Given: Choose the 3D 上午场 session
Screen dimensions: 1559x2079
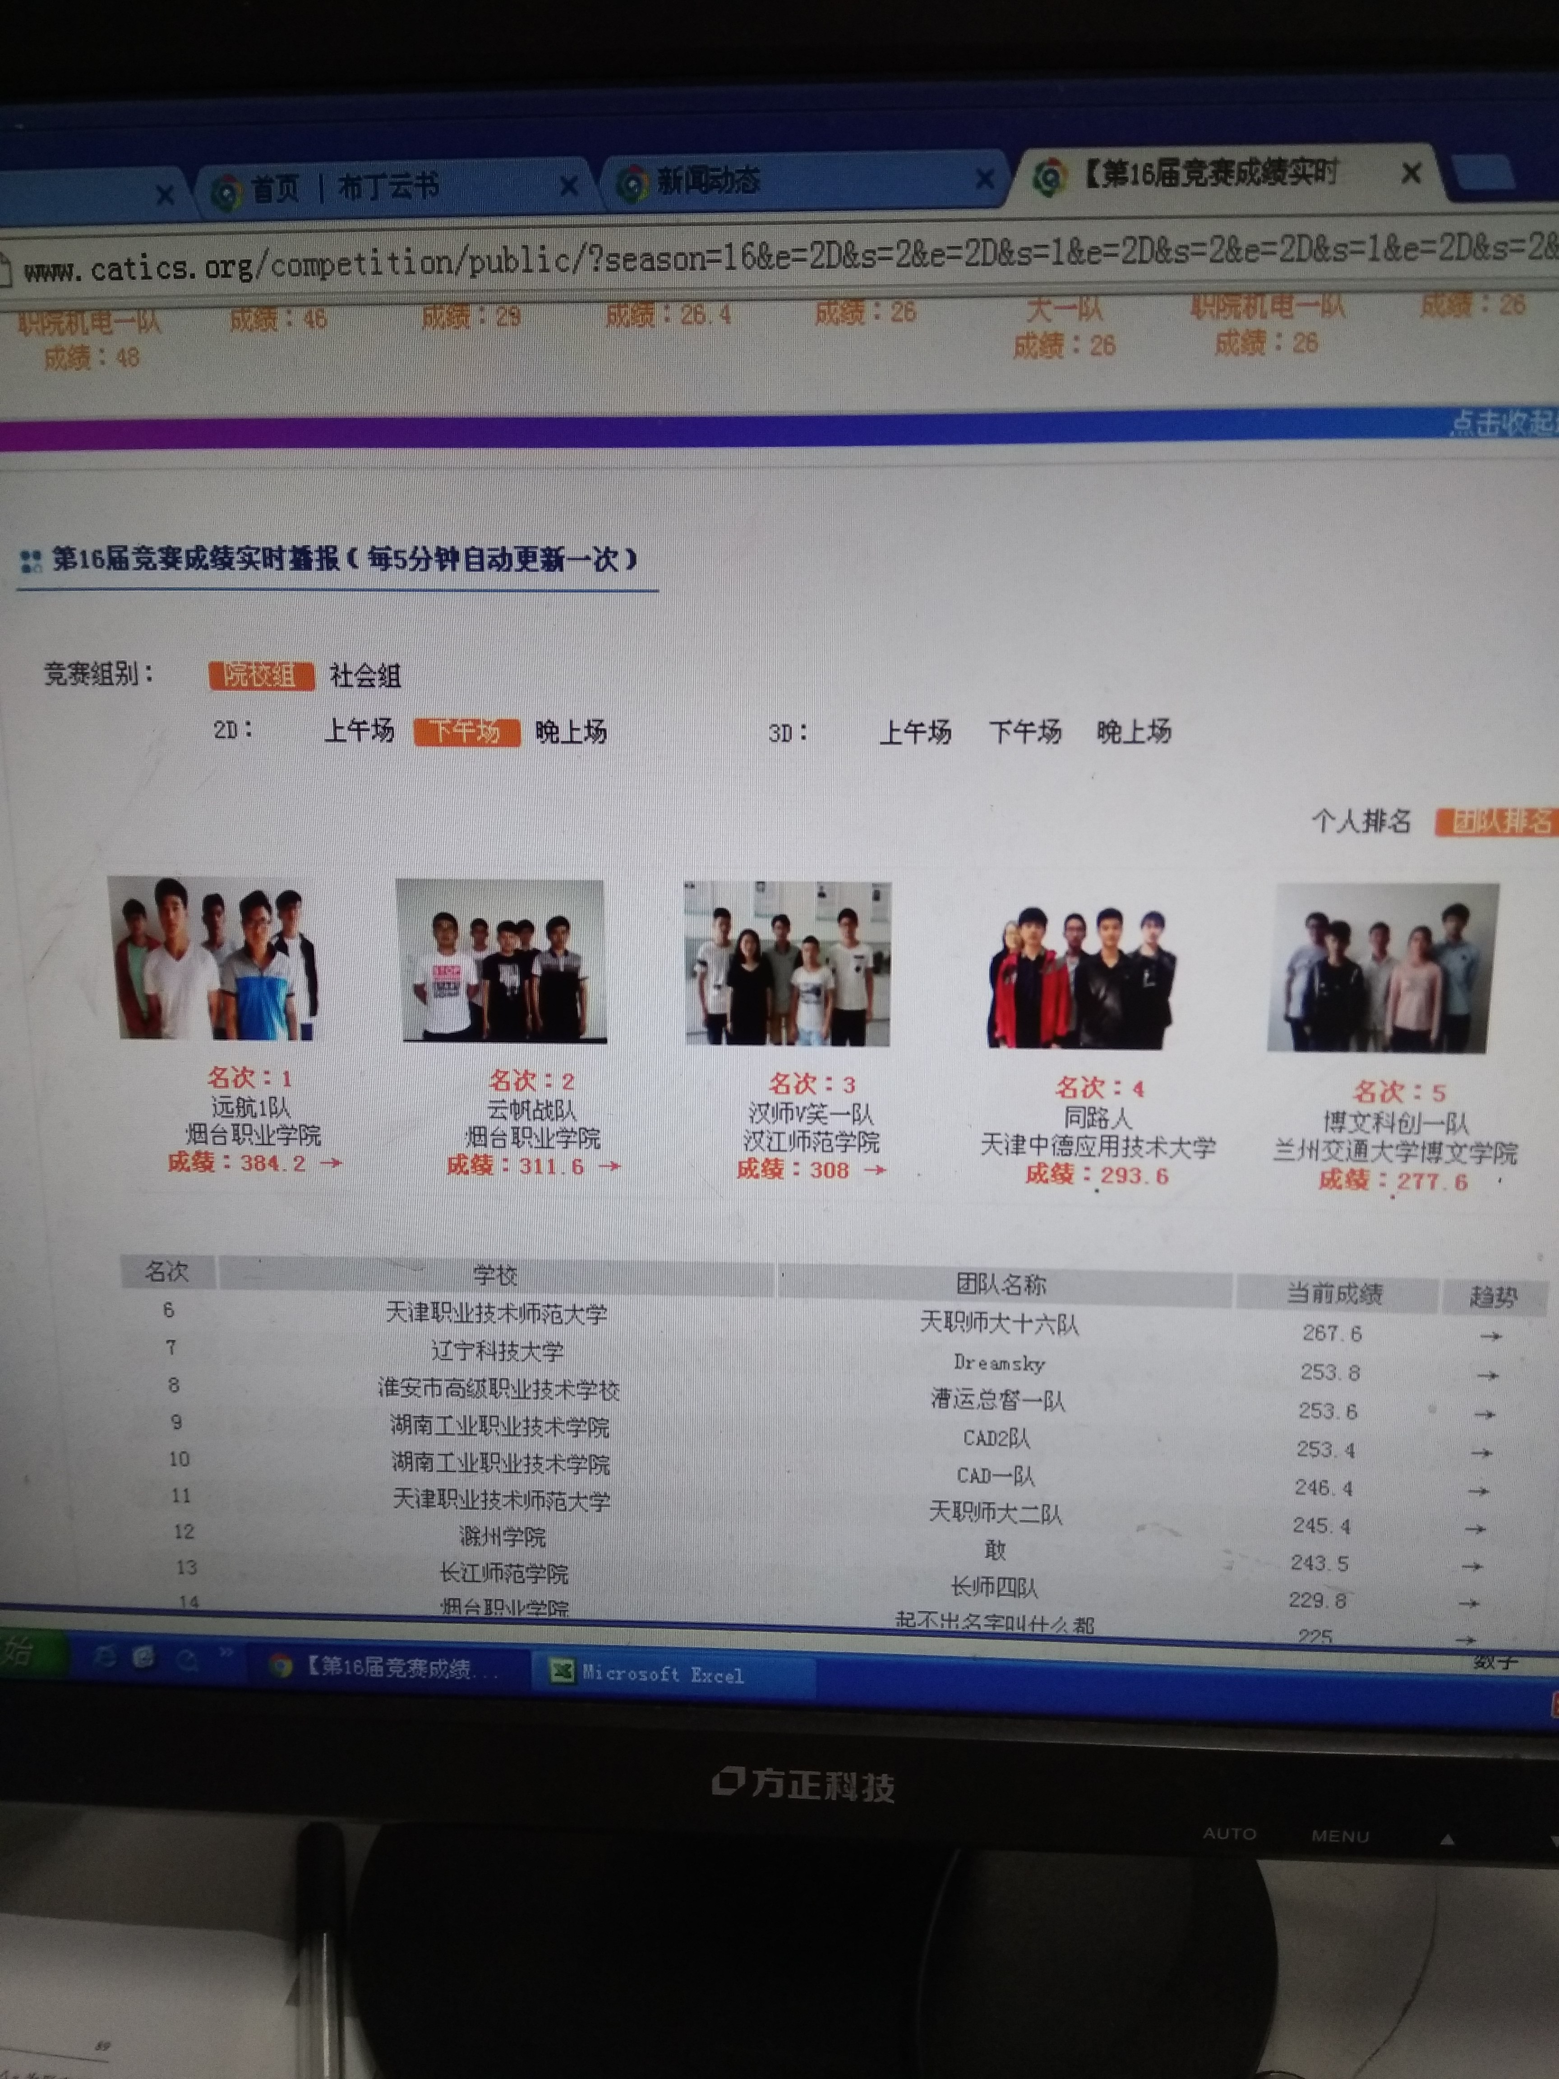Looking at the screenshot, I should (x=914, y=732).
